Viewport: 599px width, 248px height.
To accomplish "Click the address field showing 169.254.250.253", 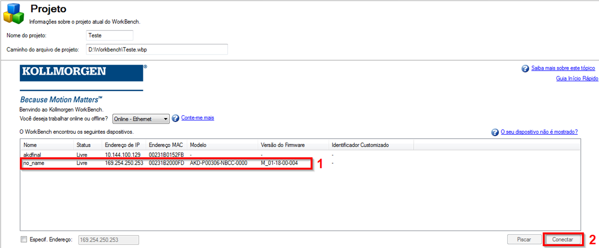I will (x=108, y=240).
